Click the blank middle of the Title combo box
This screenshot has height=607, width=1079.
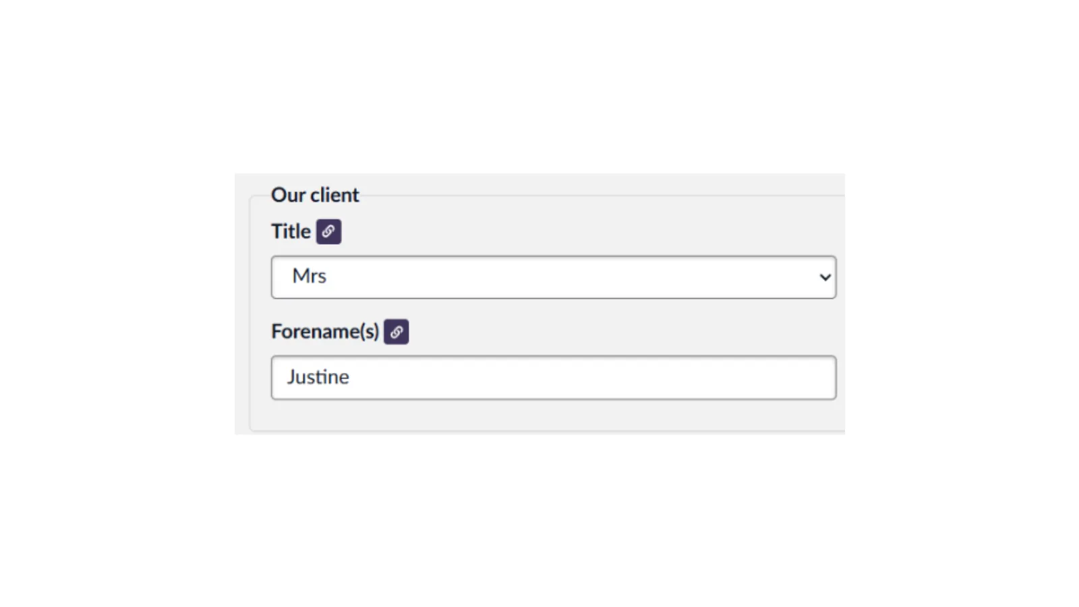click(x=553, y=277)
